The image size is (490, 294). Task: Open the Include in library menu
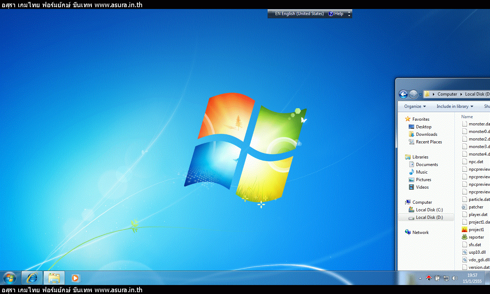click(455, 106)
